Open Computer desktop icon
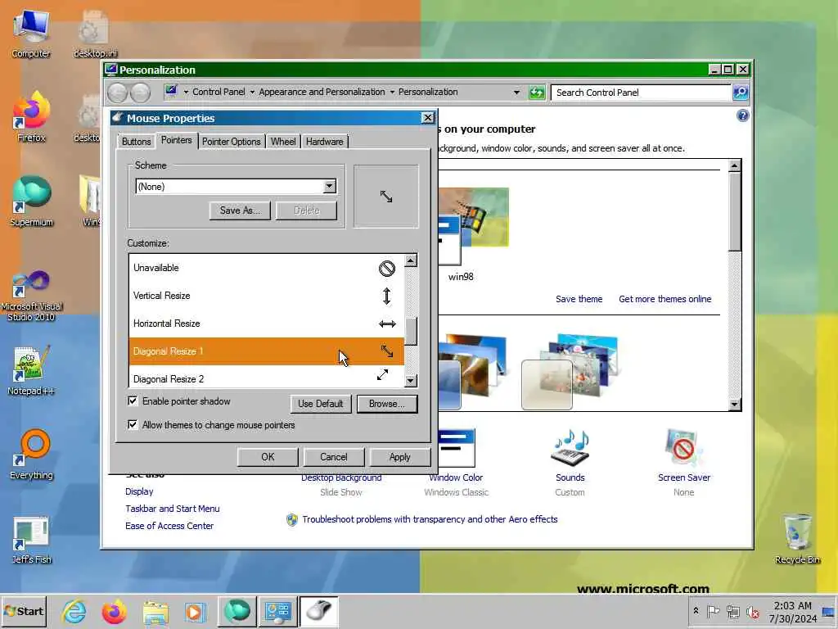Viewport: 838px width, 629px height. pyautogui.click(x=31, y=34)
